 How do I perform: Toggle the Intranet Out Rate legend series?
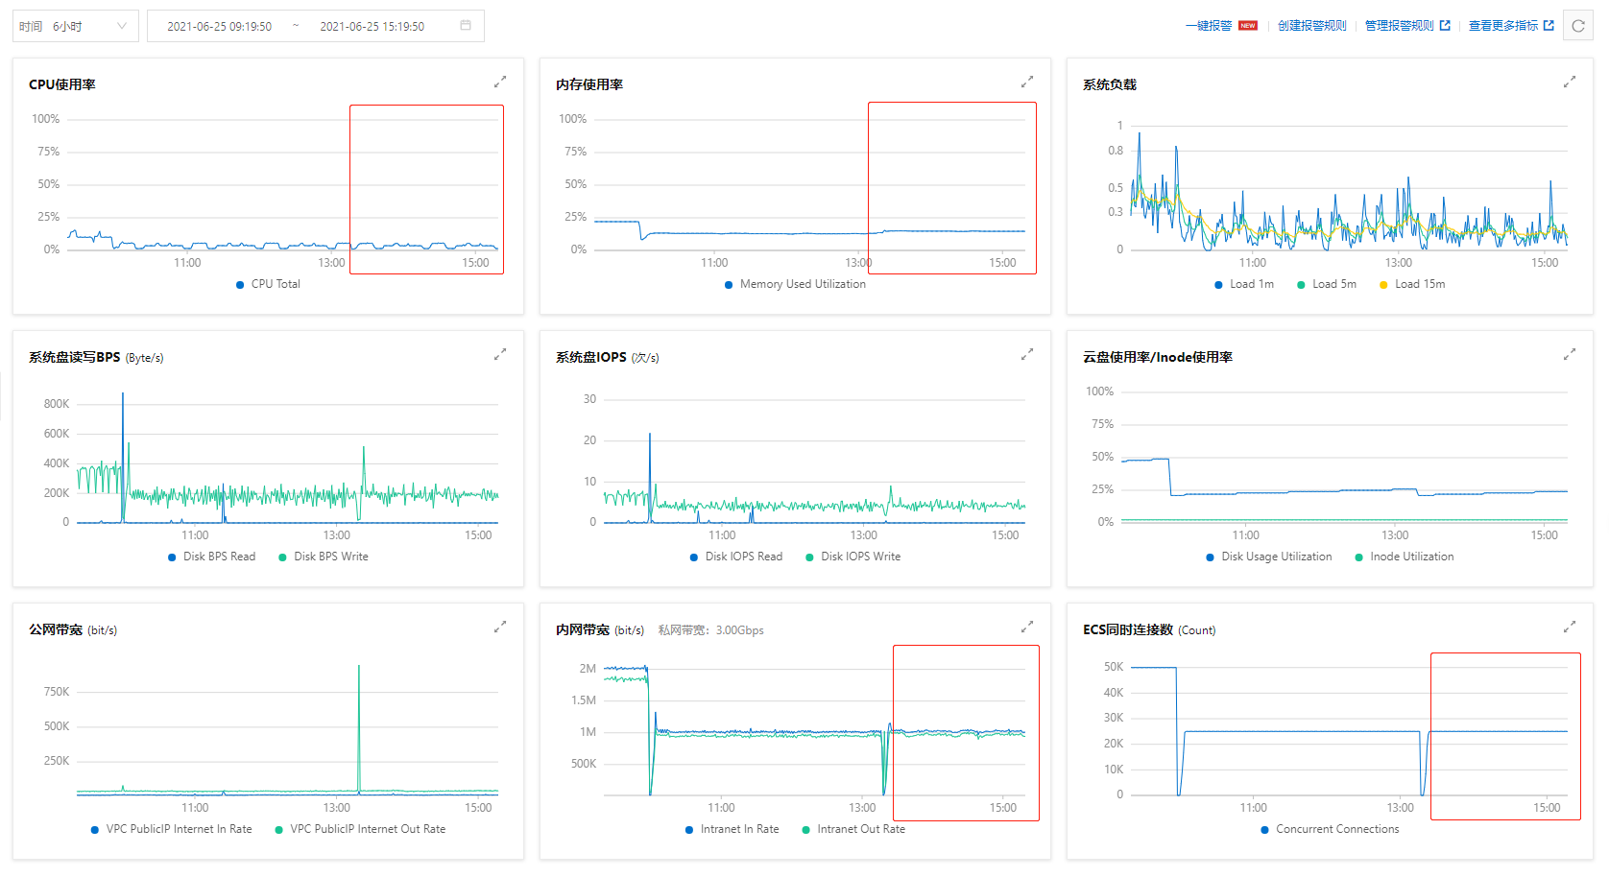[x=853, y=829]
